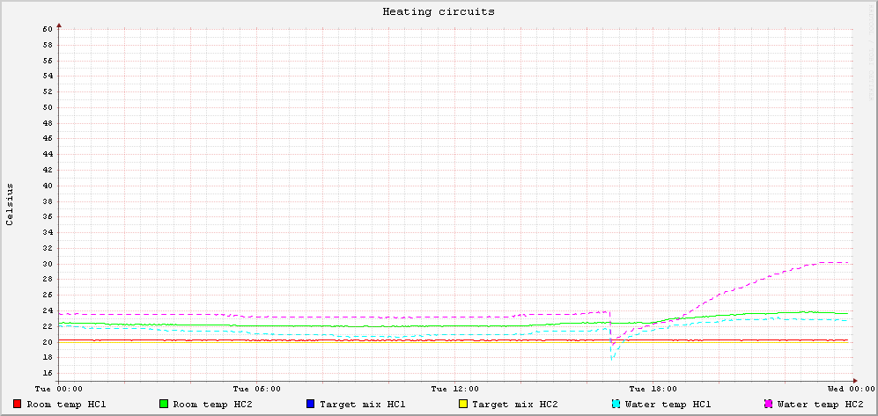The height and width of the screenshot is (416, 878).
Task: Click the yellow Target mix HC2 swatch
Action: pyautogui.click(x=463, y=405)
